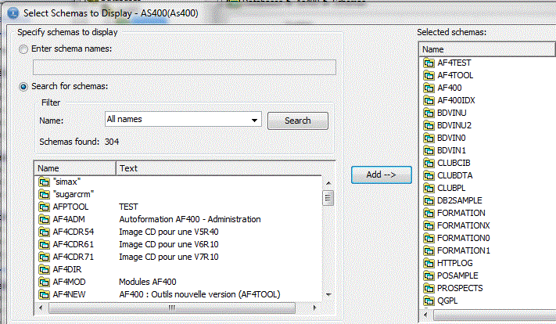Select "Image CD pour une V7R10" text

169,257
